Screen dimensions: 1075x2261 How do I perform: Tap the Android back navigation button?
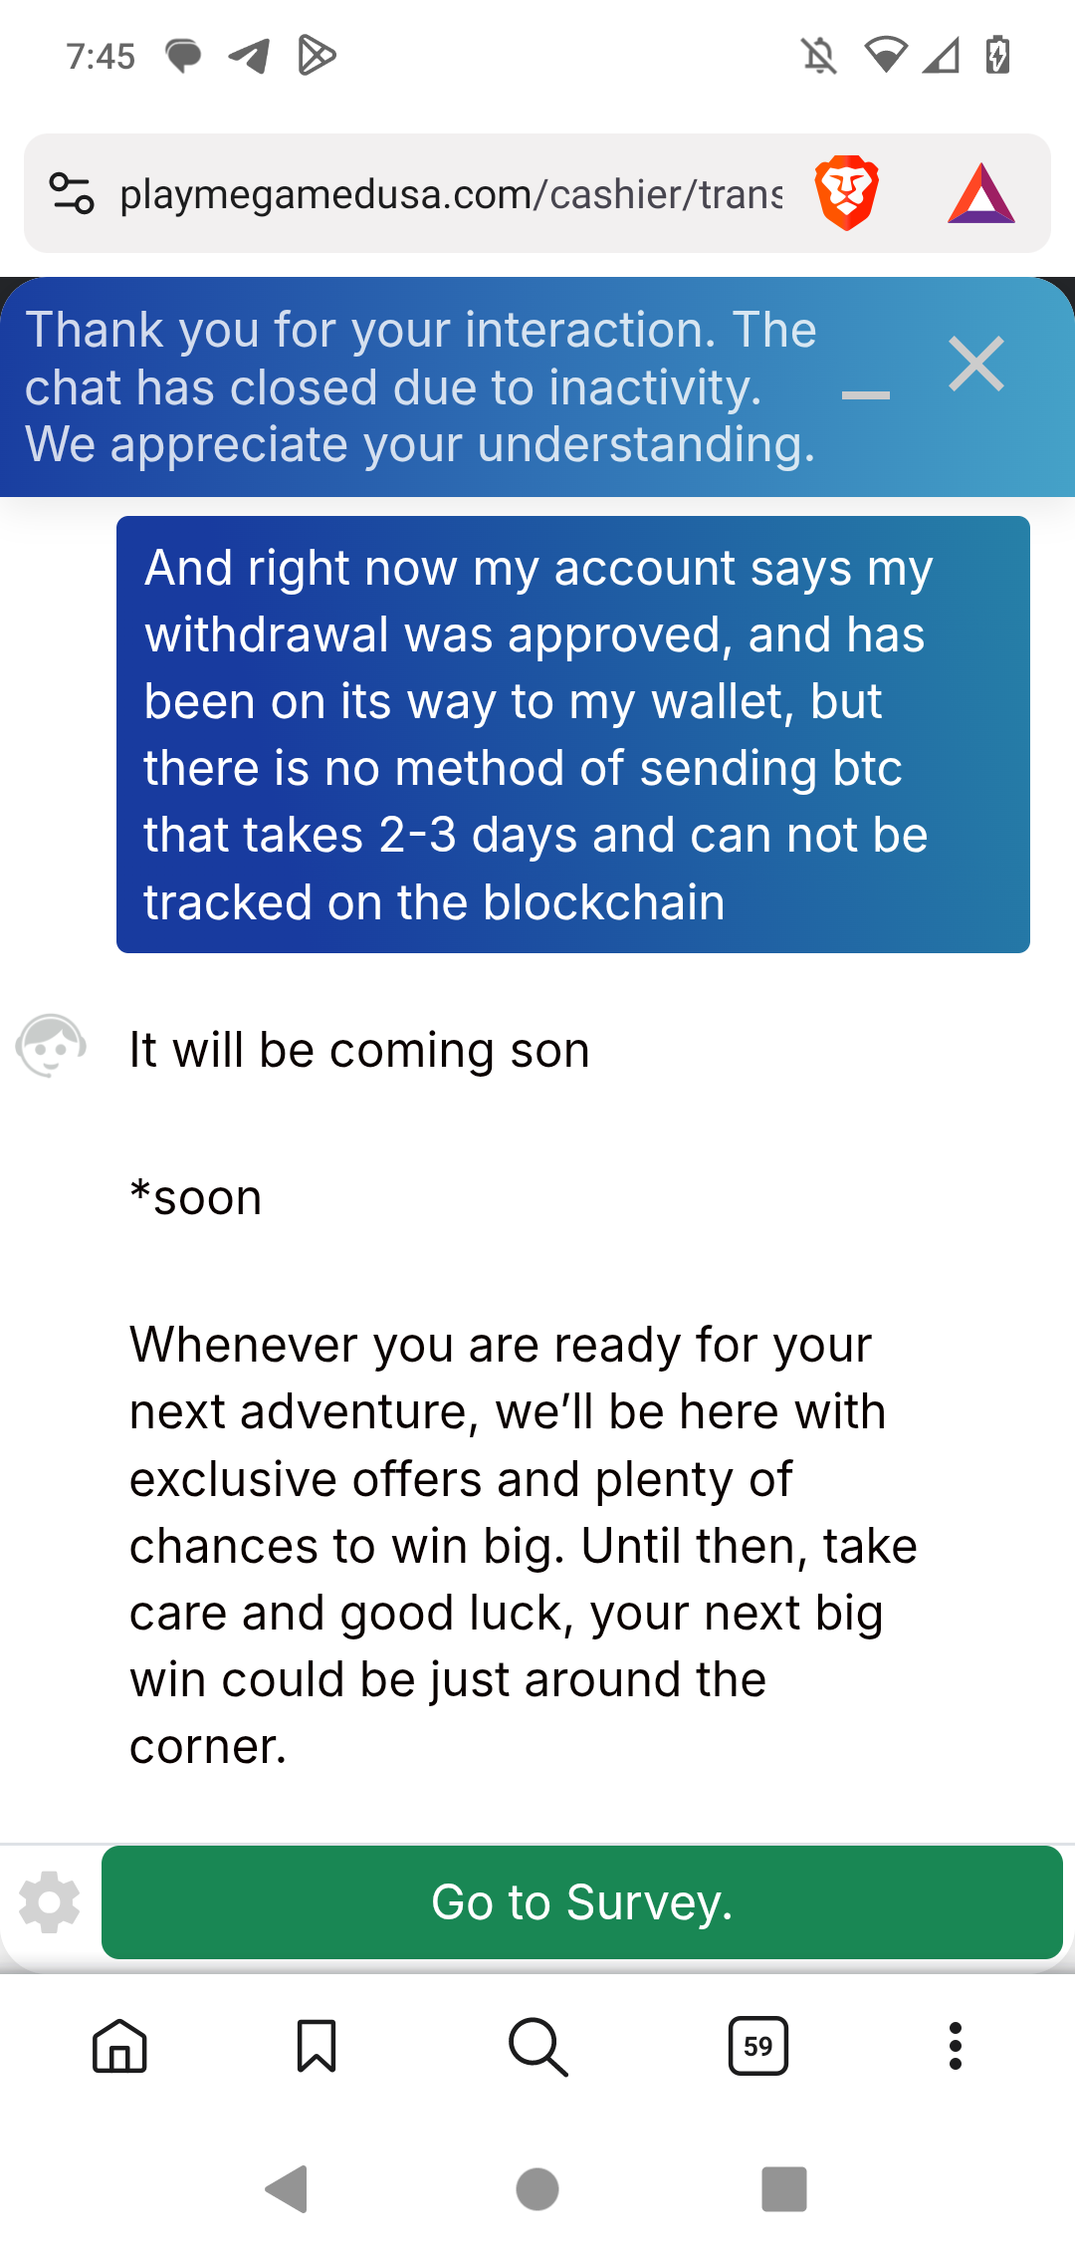pos(287,2188)
